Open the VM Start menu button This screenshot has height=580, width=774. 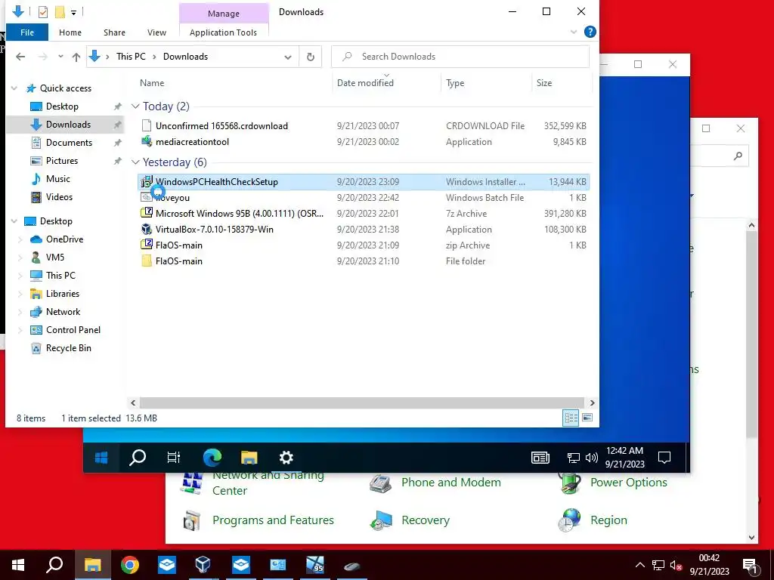(101, 458)
